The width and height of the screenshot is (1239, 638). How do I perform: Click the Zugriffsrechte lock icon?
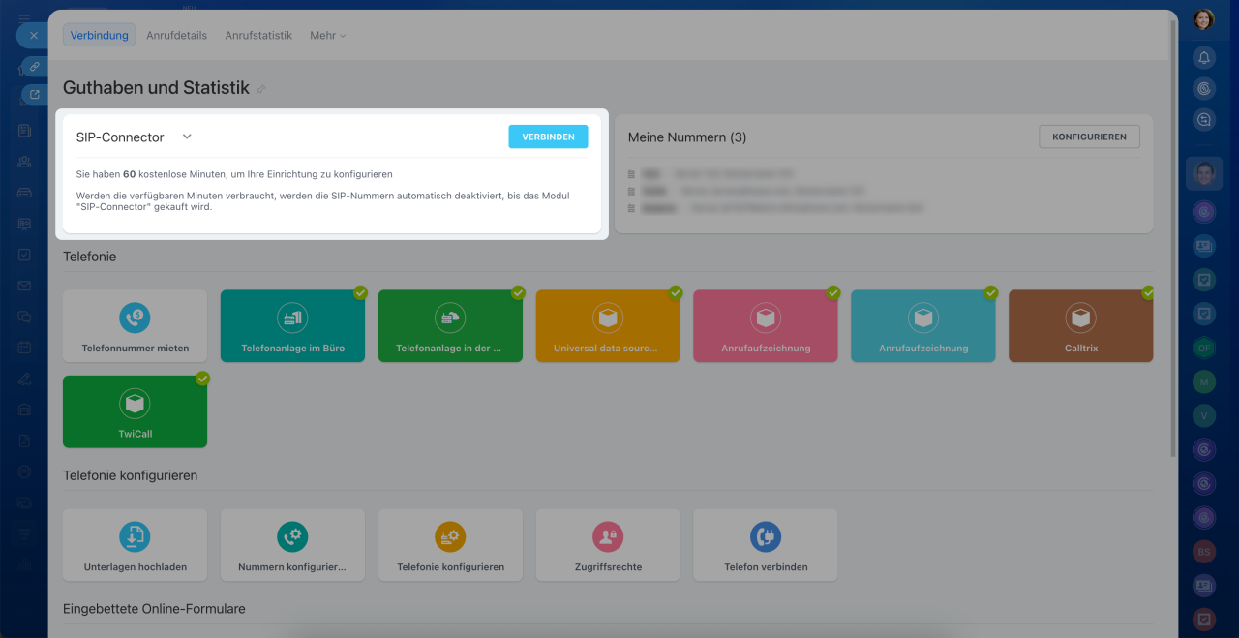tap(608, 536)
